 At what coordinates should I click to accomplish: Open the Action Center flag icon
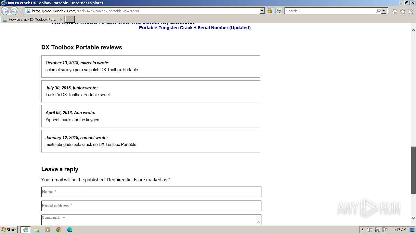coord(385,230)
